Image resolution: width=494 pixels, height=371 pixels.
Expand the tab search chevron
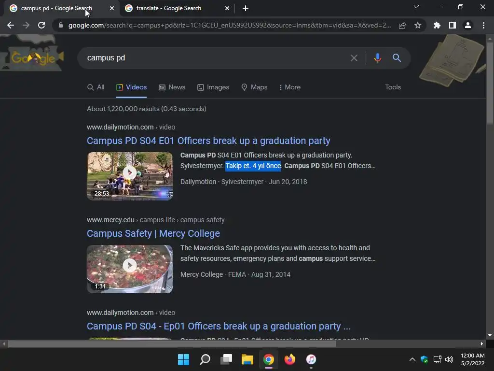coord(416,7)
